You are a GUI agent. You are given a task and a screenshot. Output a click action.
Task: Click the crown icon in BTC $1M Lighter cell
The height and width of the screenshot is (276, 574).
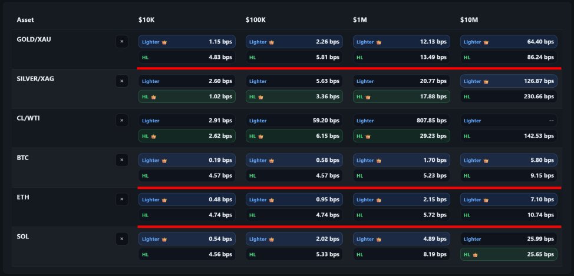pyautogui.click(x=379, y=161)
